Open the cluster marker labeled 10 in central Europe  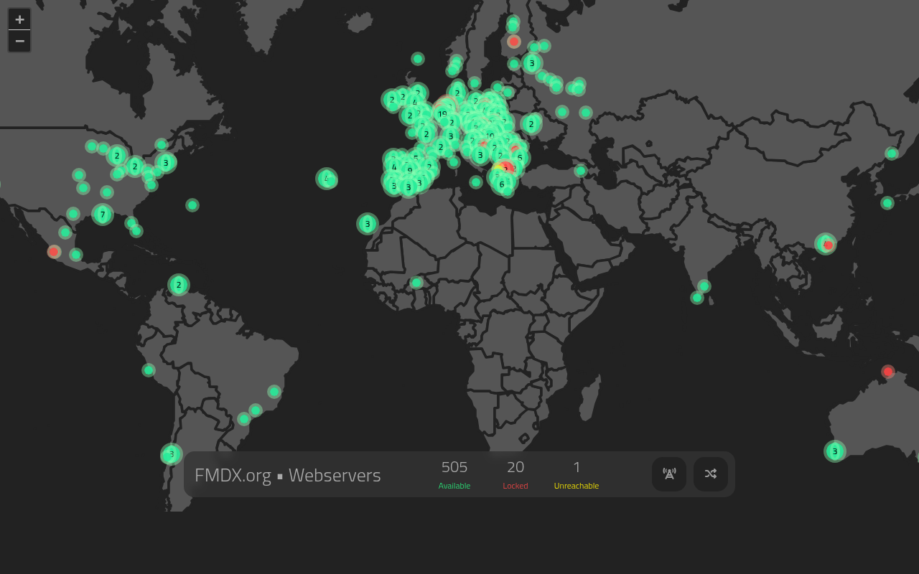490,136
